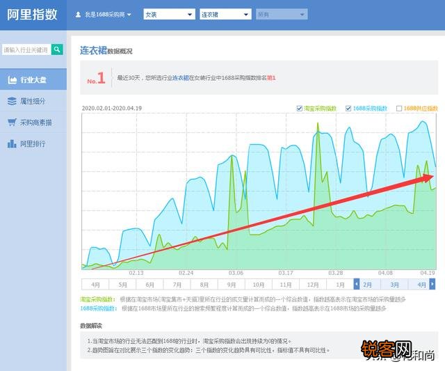Click the 阿里指数 logo
The height and width of the screenshot is (371, 445).
tap(33, 15)
